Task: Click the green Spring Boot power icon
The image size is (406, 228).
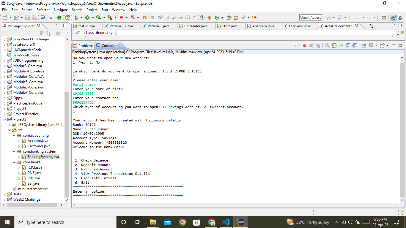Action: (x=59, y=18)
